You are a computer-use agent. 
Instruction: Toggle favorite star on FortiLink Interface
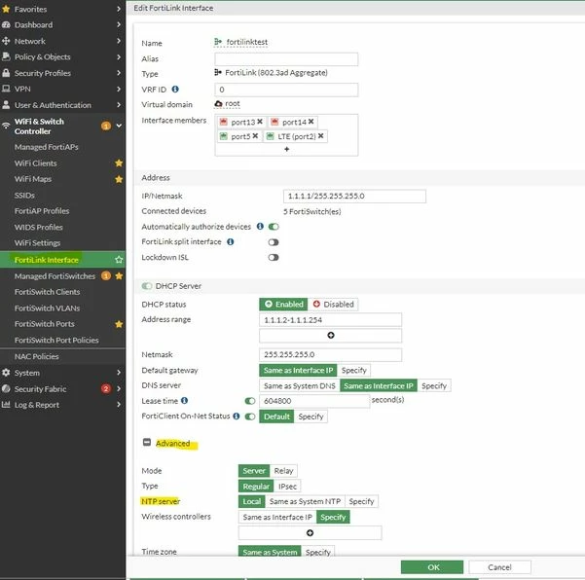tap(119, 259)
